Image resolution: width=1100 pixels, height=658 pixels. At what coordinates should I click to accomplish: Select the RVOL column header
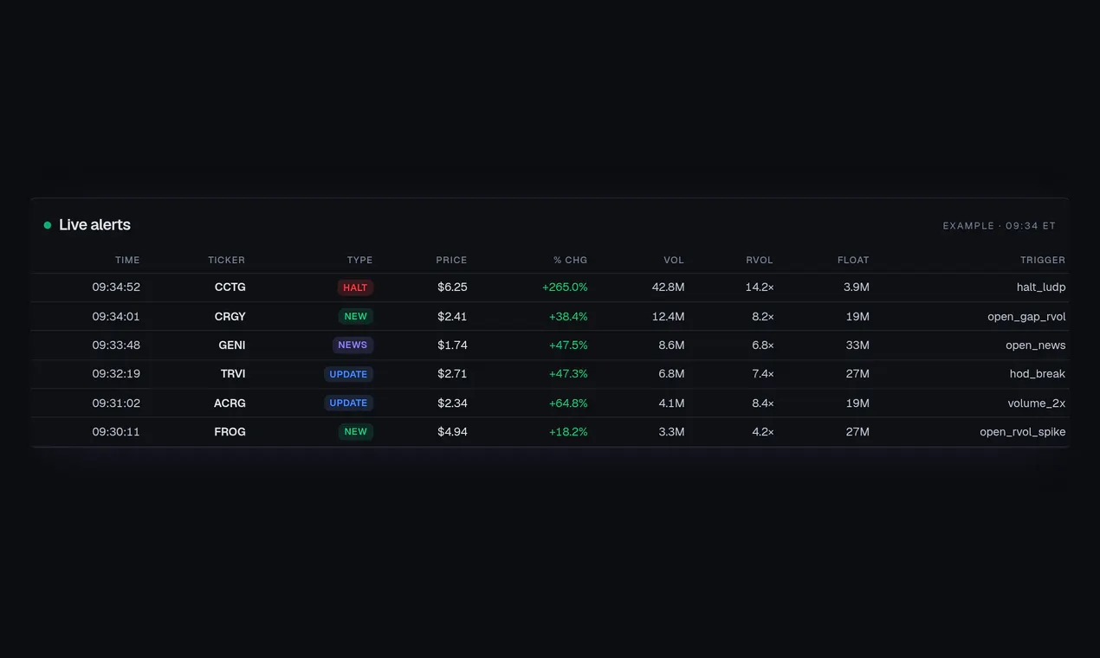pos(760,260)
